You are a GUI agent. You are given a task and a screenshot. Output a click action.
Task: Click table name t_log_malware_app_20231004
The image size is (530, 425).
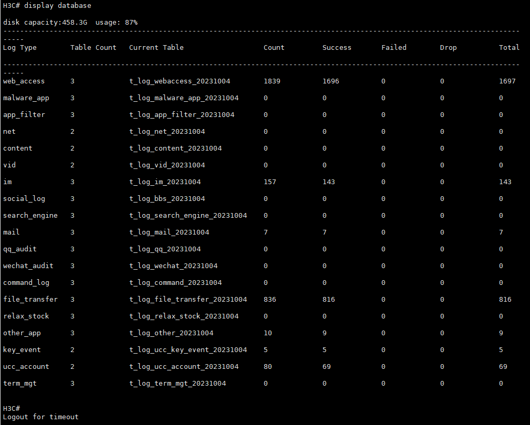click(x=184, y=98)
